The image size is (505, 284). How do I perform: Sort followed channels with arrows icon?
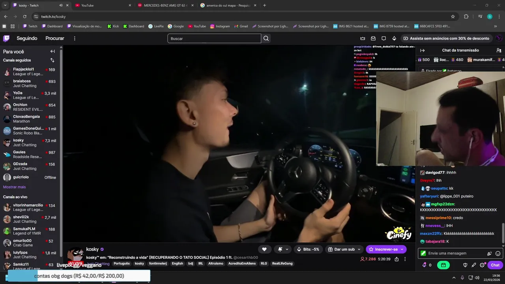(x=52, y=60)
